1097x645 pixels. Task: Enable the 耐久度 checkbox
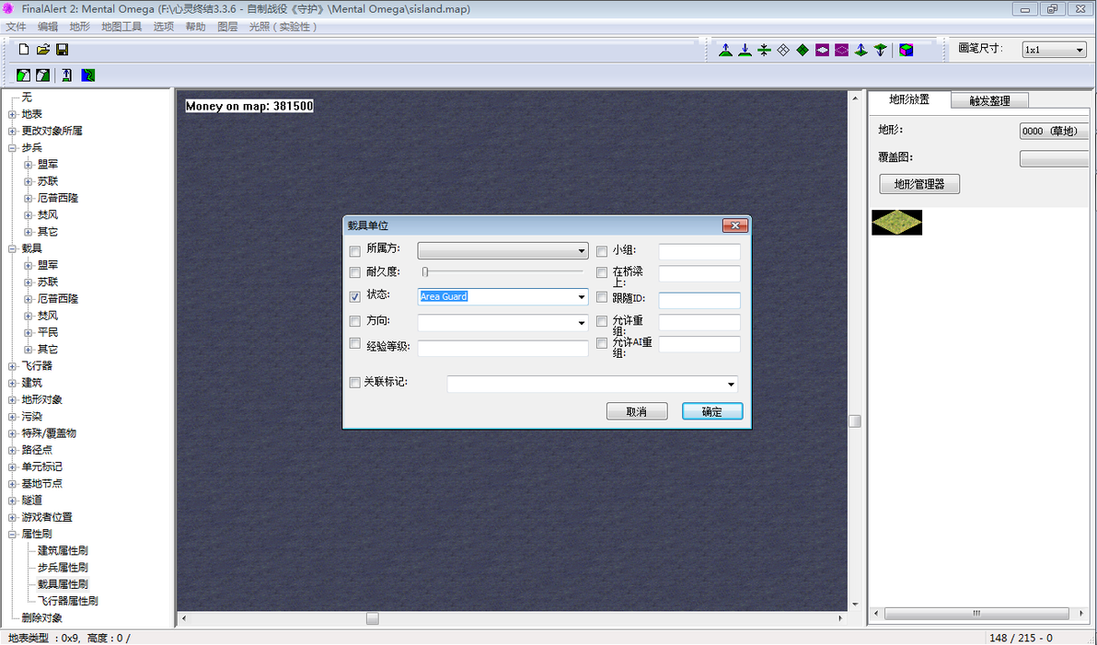pyautogui.click(x=354, y=272)
